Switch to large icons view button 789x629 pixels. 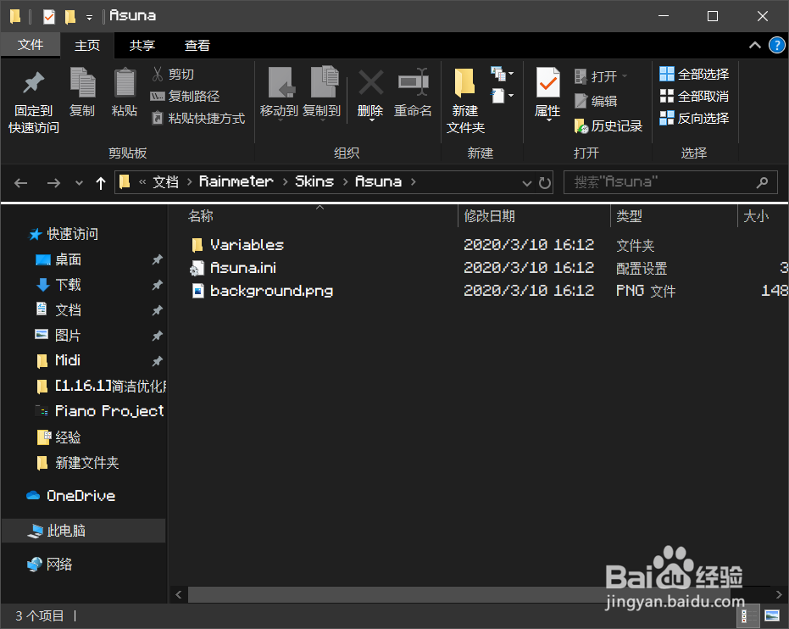(x=771, y=616)
